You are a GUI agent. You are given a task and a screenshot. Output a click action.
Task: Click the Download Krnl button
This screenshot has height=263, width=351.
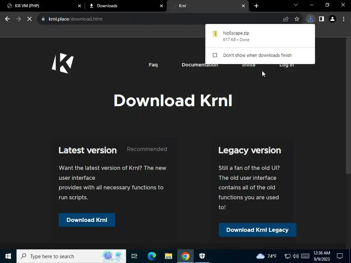point(87,220)
